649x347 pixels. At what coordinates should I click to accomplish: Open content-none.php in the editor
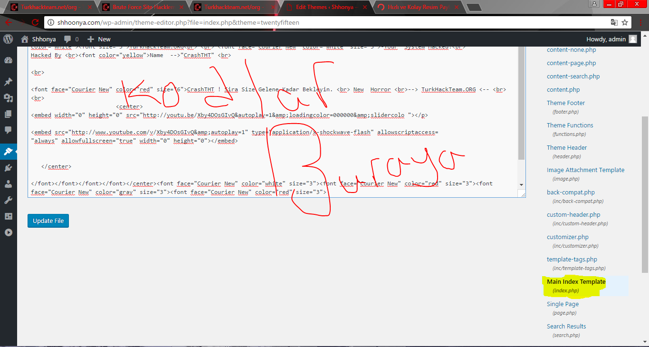[571, 50]
